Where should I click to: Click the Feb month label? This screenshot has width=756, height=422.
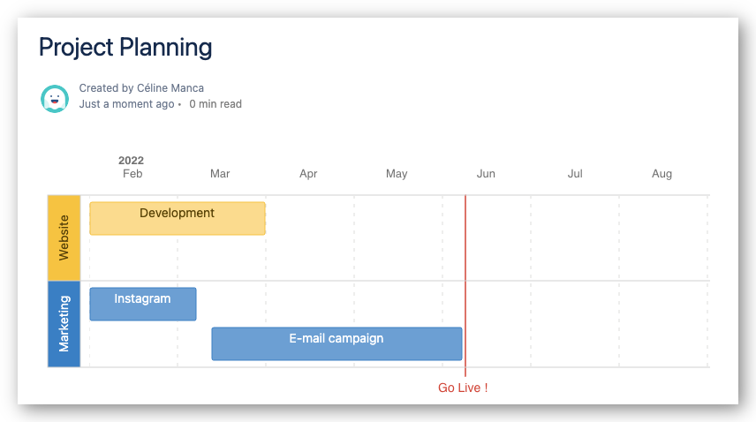click(x=132, y=174)
